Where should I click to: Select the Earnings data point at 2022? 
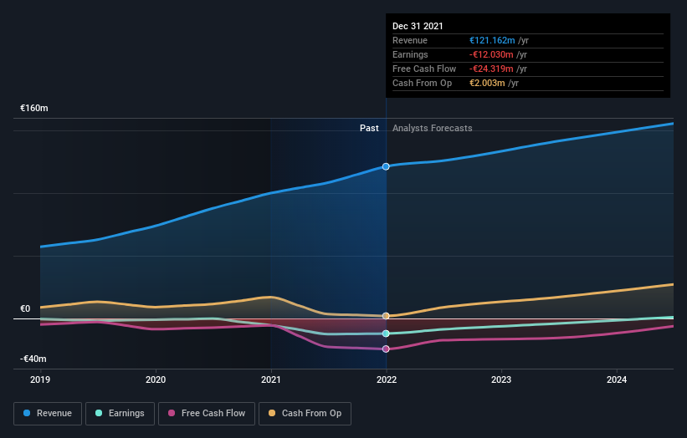point(386,334)
